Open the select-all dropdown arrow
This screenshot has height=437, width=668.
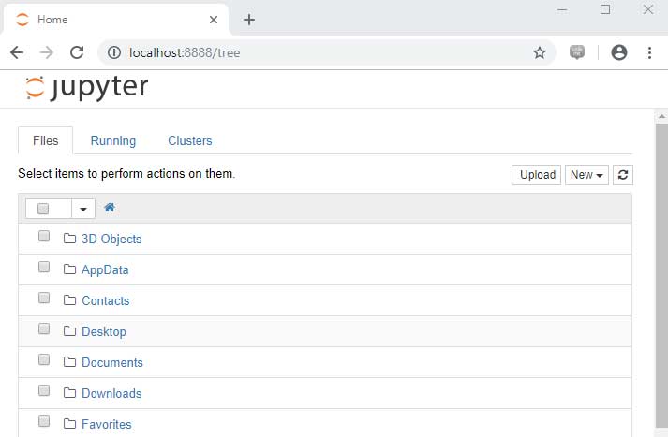[83, 209]
